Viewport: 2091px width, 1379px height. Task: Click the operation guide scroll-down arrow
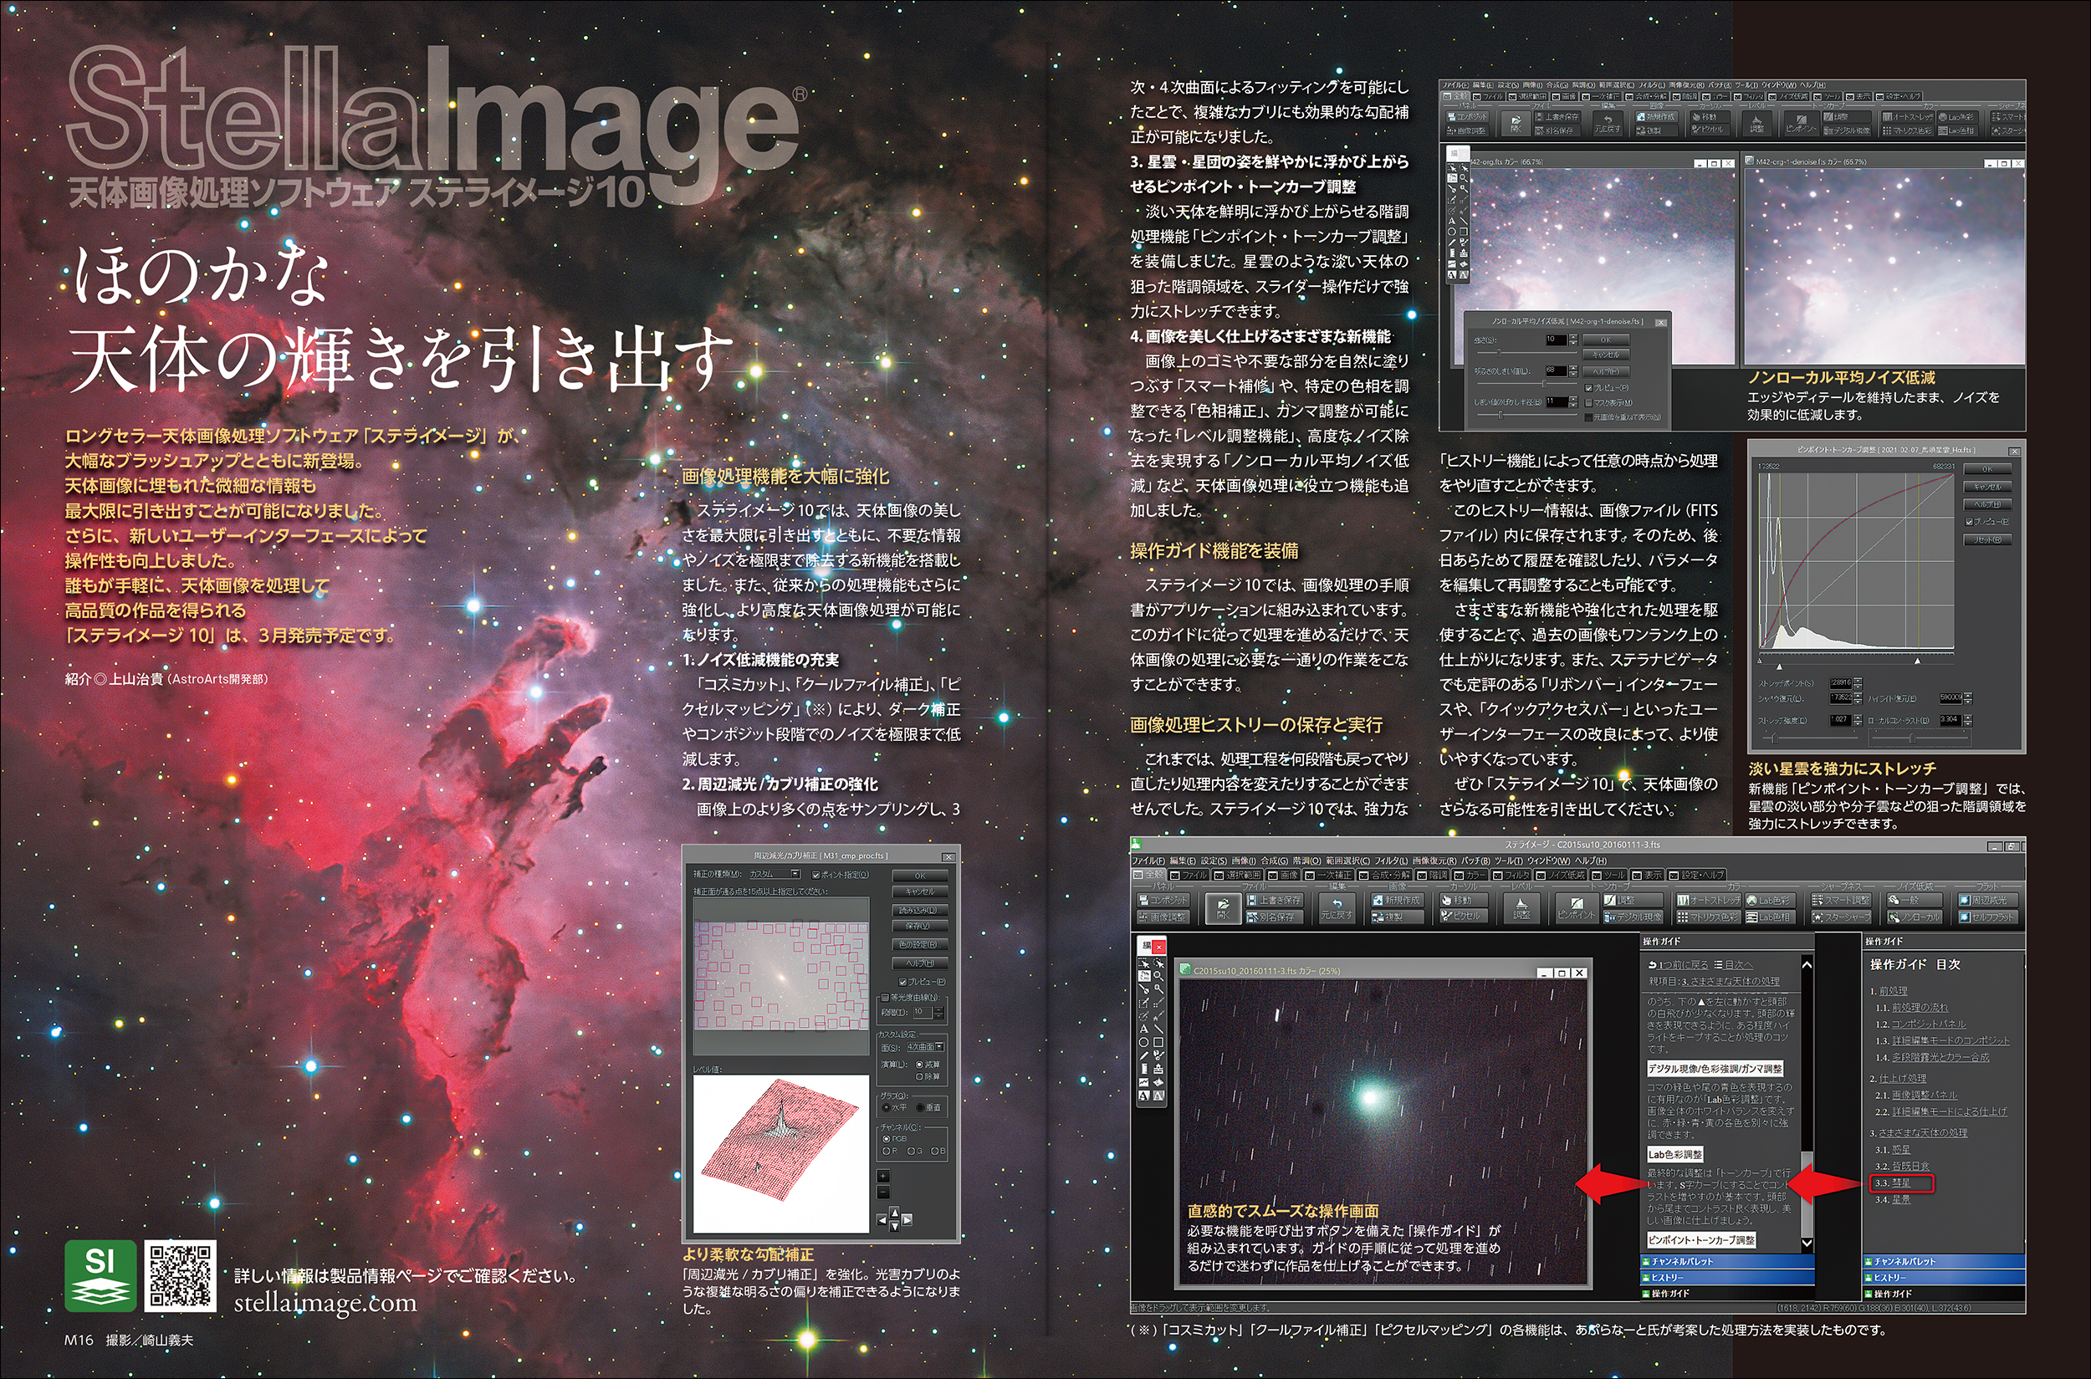pos(1807,1244)
